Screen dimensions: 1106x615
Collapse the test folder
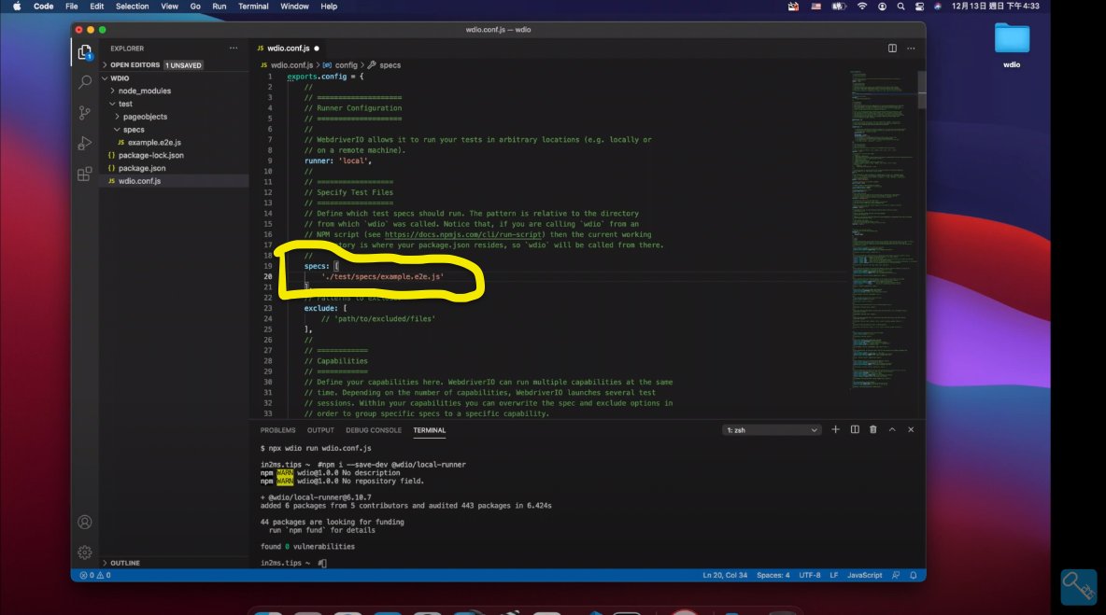125,104
